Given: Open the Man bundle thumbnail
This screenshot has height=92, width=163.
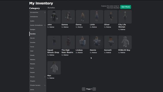Looking at the screenshot, I should click(x=54, y=68).
